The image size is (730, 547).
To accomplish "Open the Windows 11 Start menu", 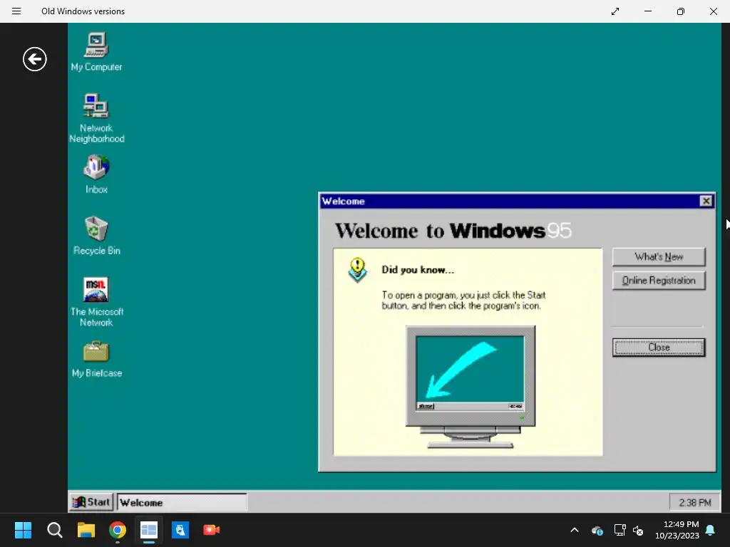I will (x=23, y=530).
